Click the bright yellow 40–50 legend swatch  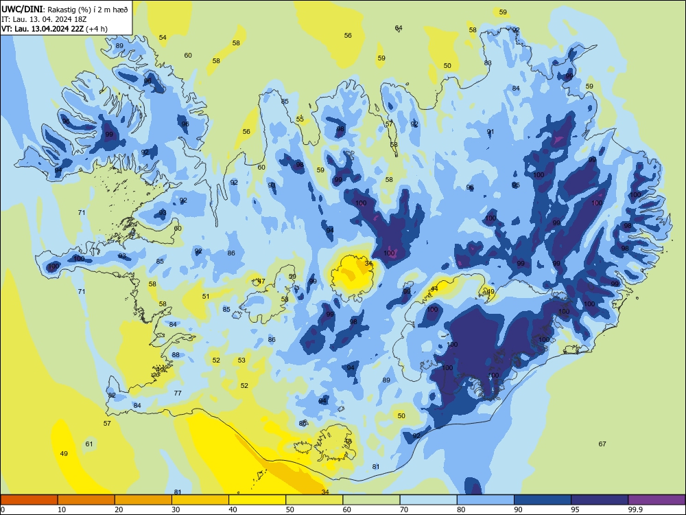pyautogui.click(x=257, y=500)
